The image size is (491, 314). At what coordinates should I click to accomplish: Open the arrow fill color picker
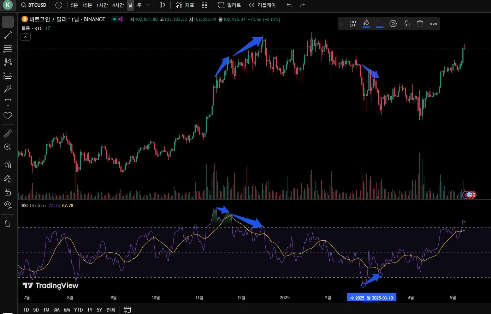[x=366, y=24]
